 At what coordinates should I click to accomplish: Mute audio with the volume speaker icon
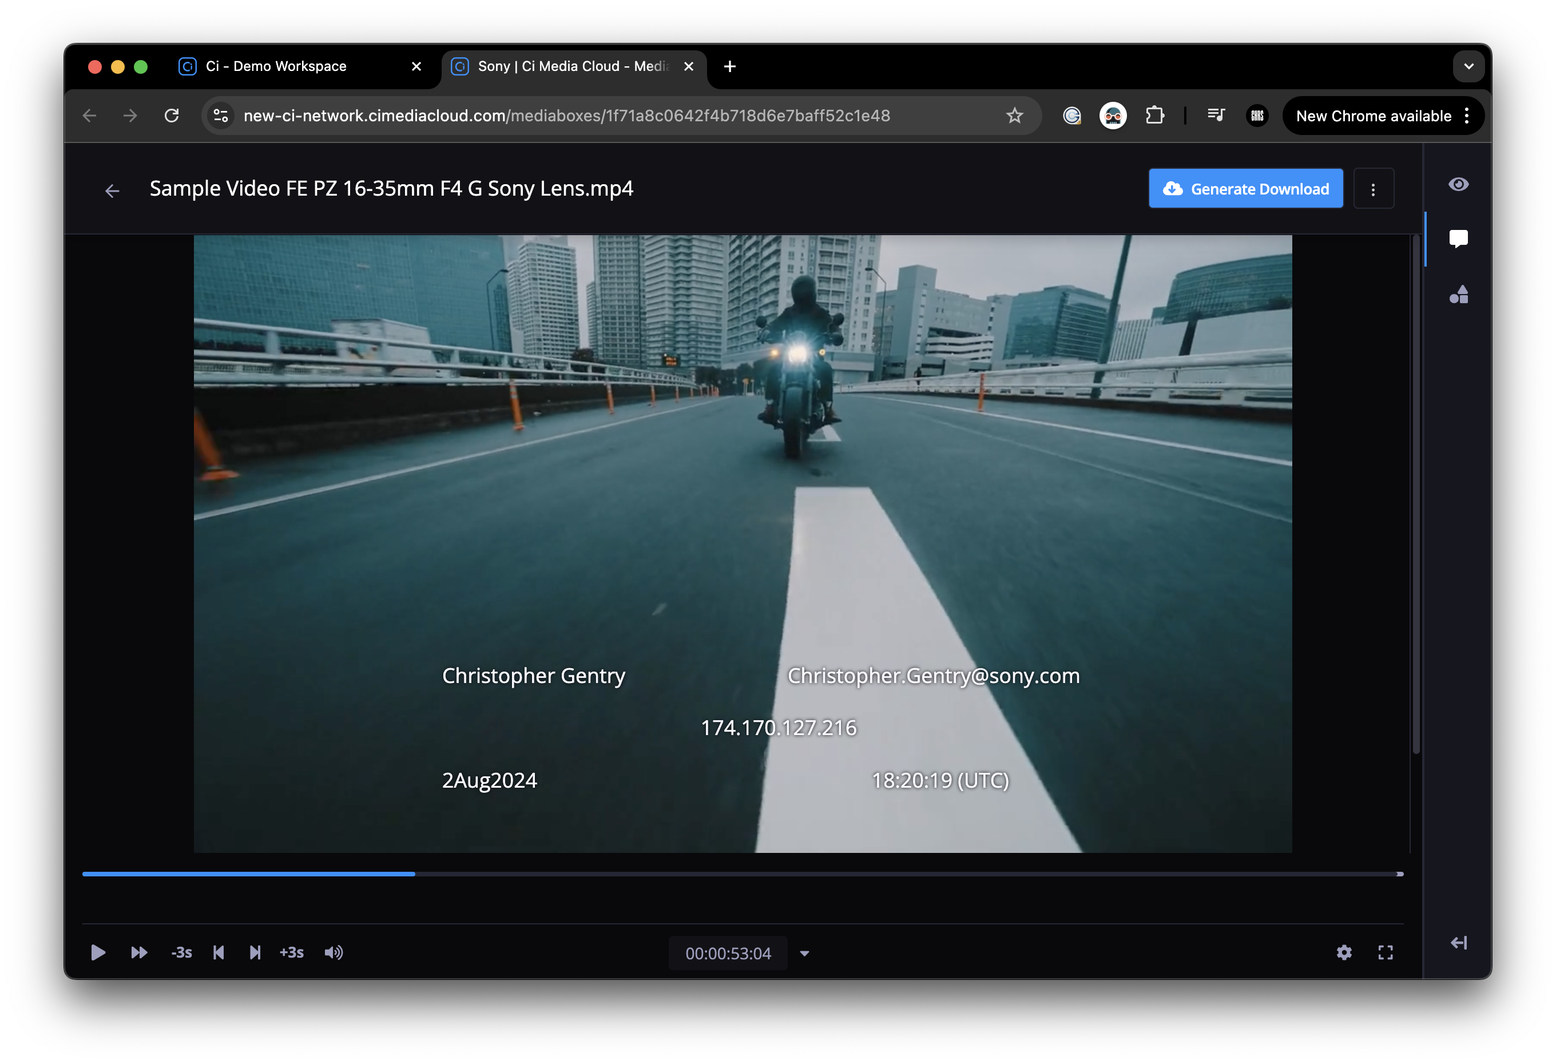334,952
